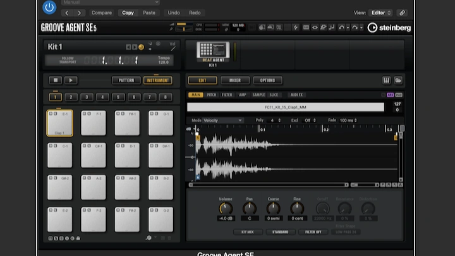The height and width of the screenshot is (256, 455).
Task: Click Copy in the plug-in header
Action: coord(128,13)
